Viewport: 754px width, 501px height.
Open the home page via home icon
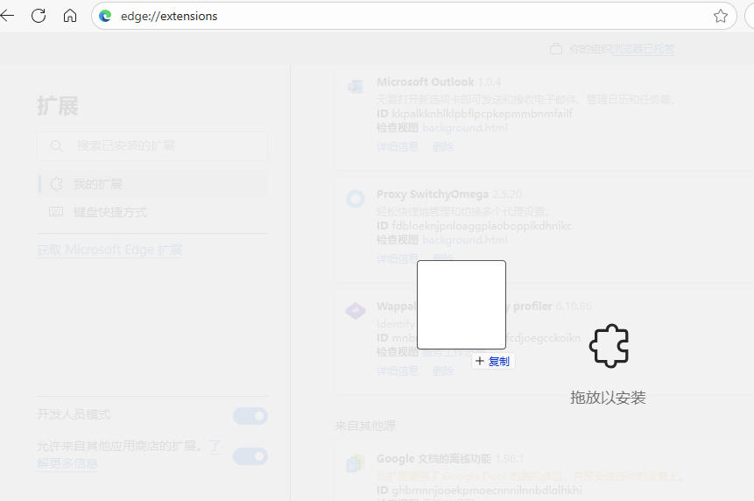70,16
